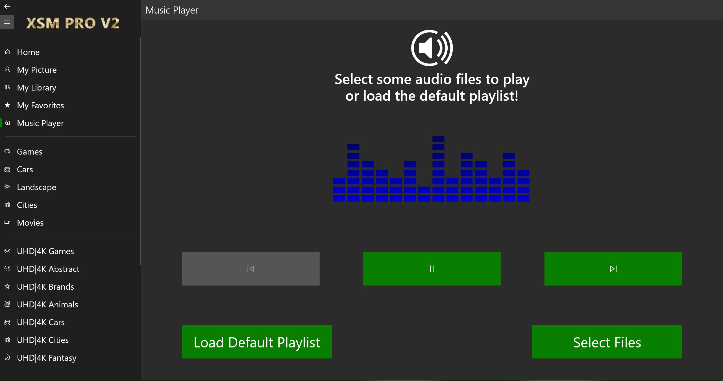Click the Home house icon
The height and width of the screenshot is (381, 723).
[x=7, y=52]
